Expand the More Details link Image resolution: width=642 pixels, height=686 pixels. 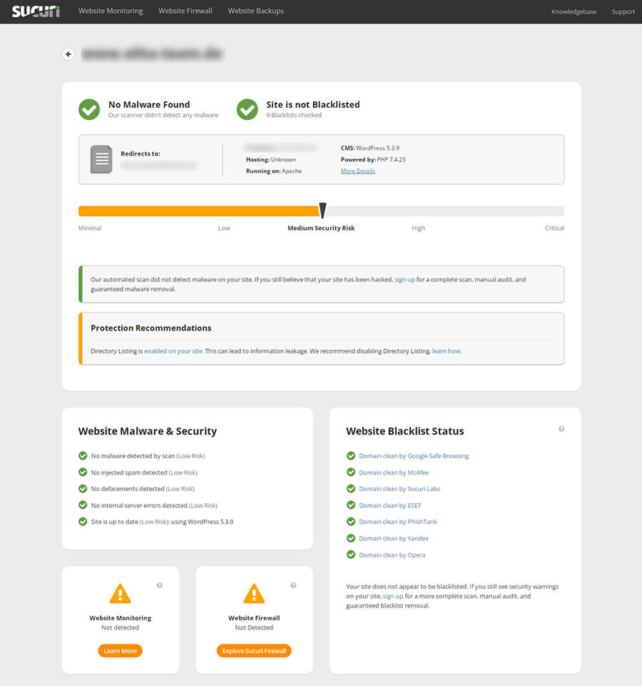tap(357, 171)
